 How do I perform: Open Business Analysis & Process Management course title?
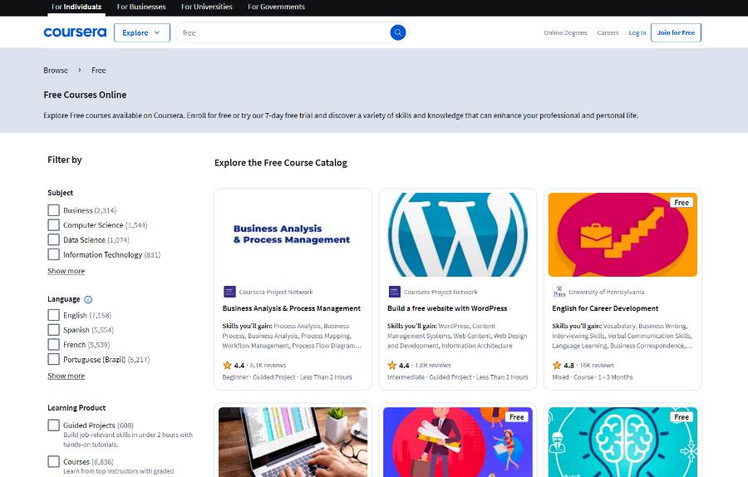[292, 308]
